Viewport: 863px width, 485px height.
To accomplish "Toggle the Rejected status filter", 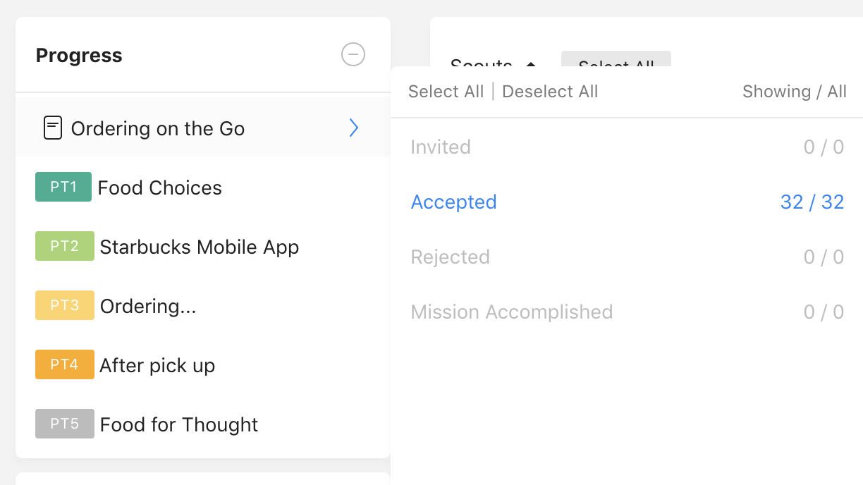I will 628,257.
